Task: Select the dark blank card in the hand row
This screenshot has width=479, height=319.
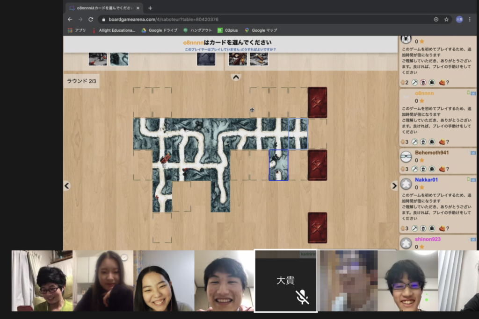Action: (206, 59)
